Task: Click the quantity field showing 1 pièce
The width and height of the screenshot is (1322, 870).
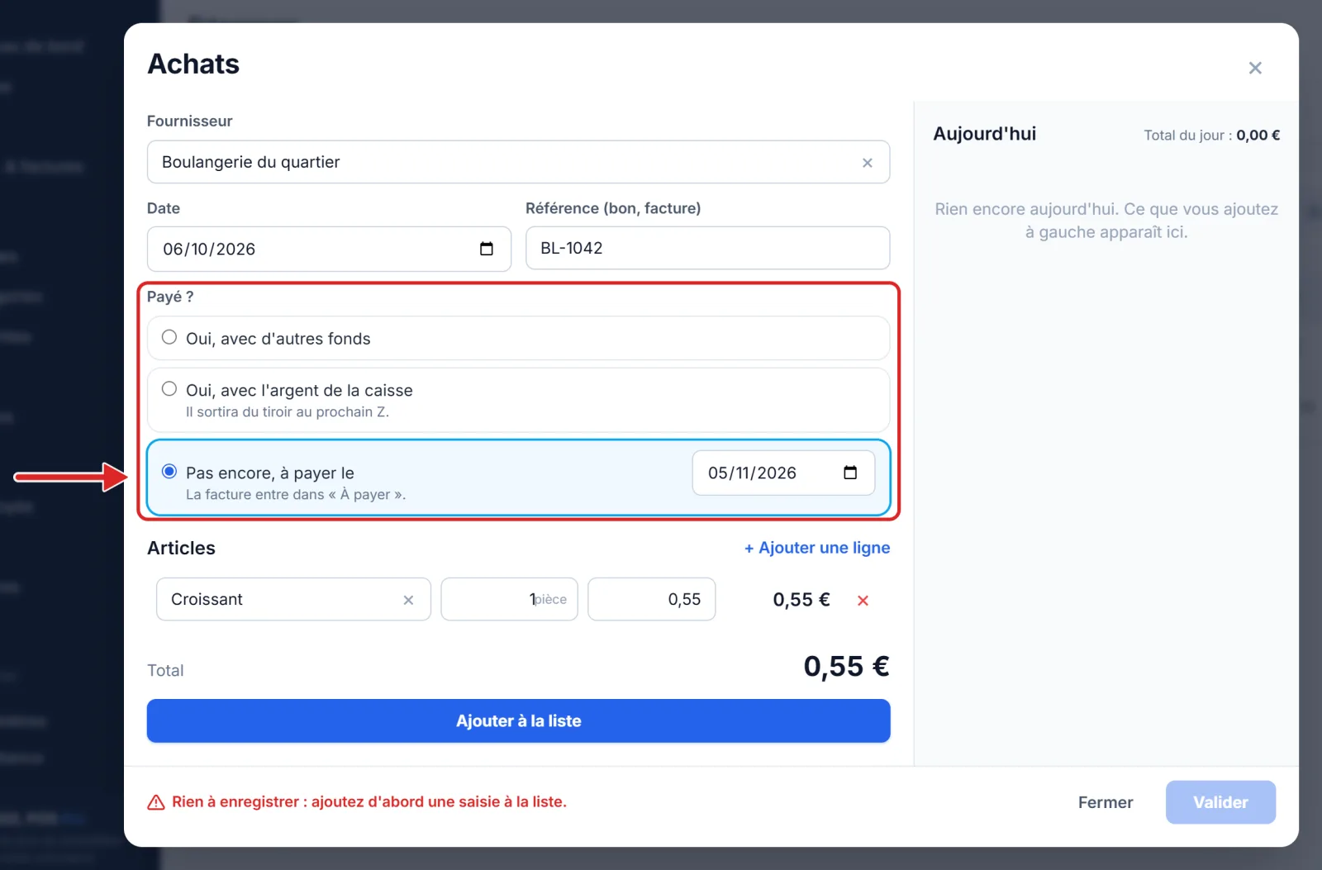Action: tap(509, 599)
